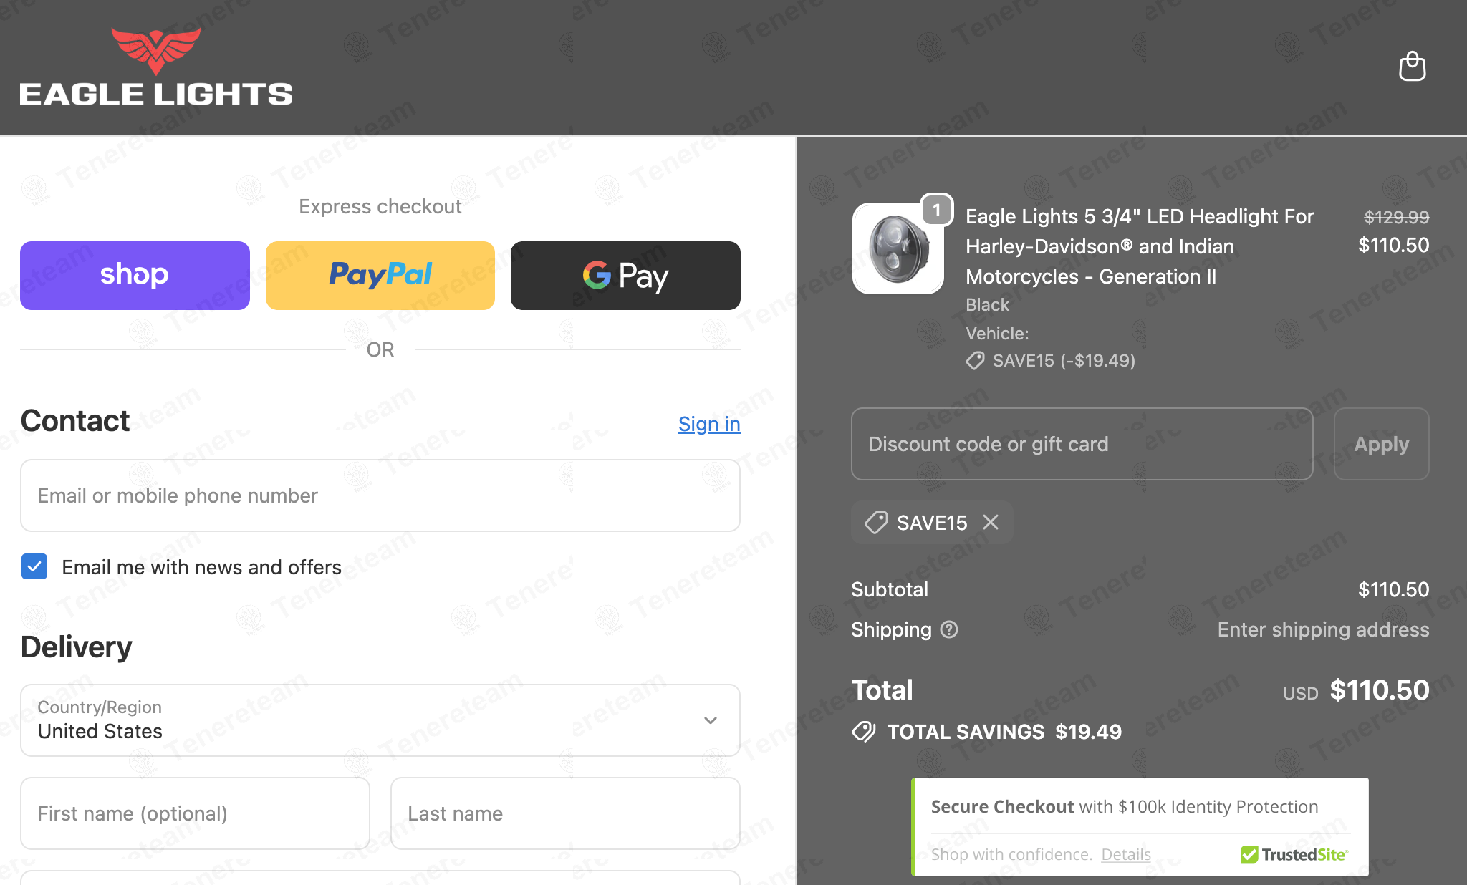Open the shopping bag cart icon
The height and width of the screenshot is (885, 1467).
click(1412, 67)
